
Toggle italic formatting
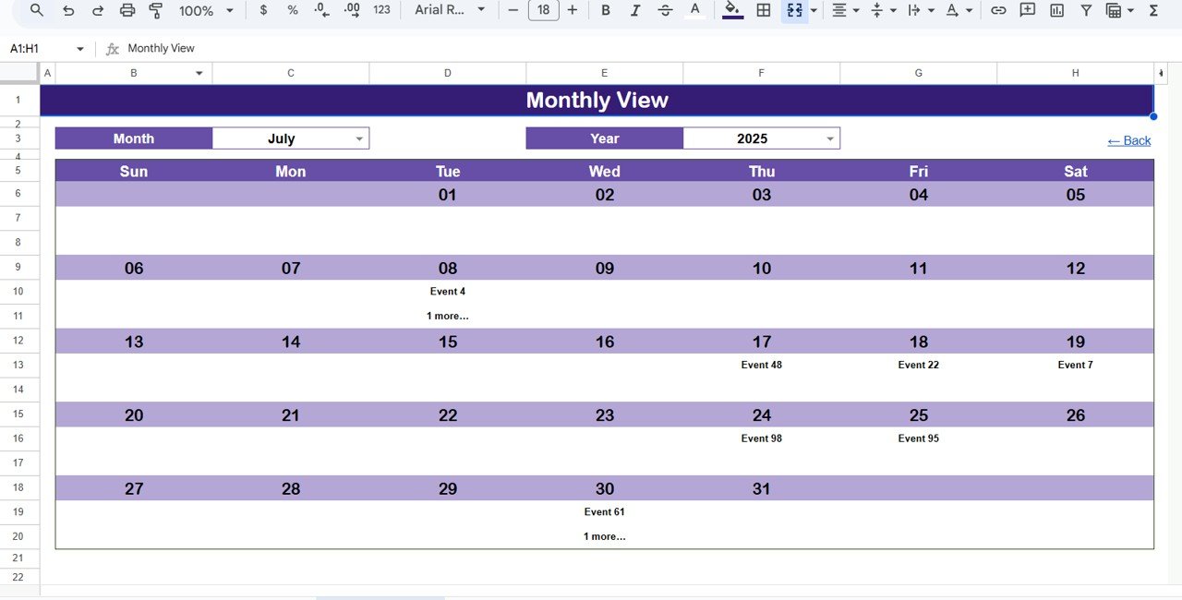tap(635, 10)
